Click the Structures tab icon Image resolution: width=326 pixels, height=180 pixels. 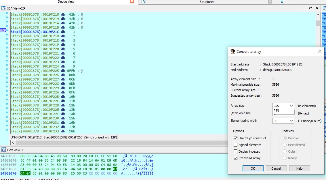(x=144, y=2)
